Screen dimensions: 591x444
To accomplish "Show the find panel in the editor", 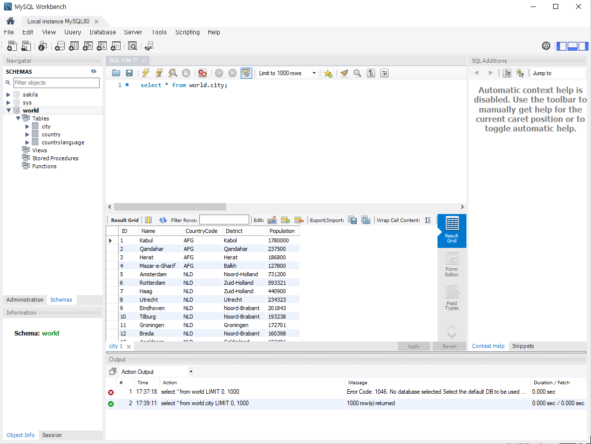I will [357, 73].
